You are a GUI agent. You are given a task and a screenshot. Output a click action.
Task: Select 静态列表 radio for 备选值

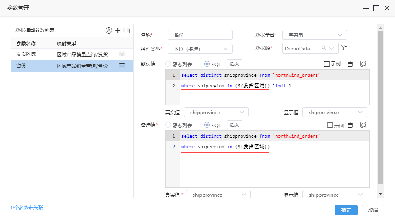pyautogui.click(x=168, y=125)
